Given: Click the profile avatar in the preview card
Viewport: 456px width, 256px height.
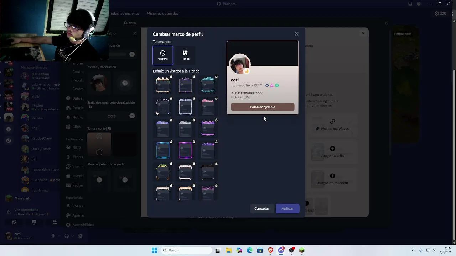Looking at the screenshot, I should (x=239, y=64).
